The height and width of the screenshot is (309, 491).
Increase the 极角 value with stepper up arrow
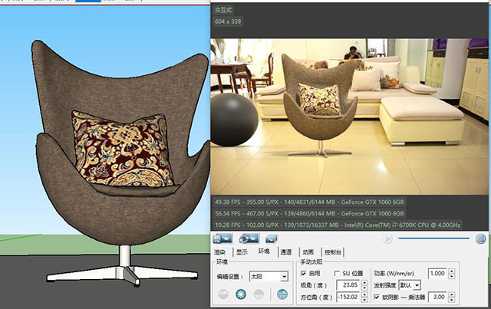pos(364,282)
